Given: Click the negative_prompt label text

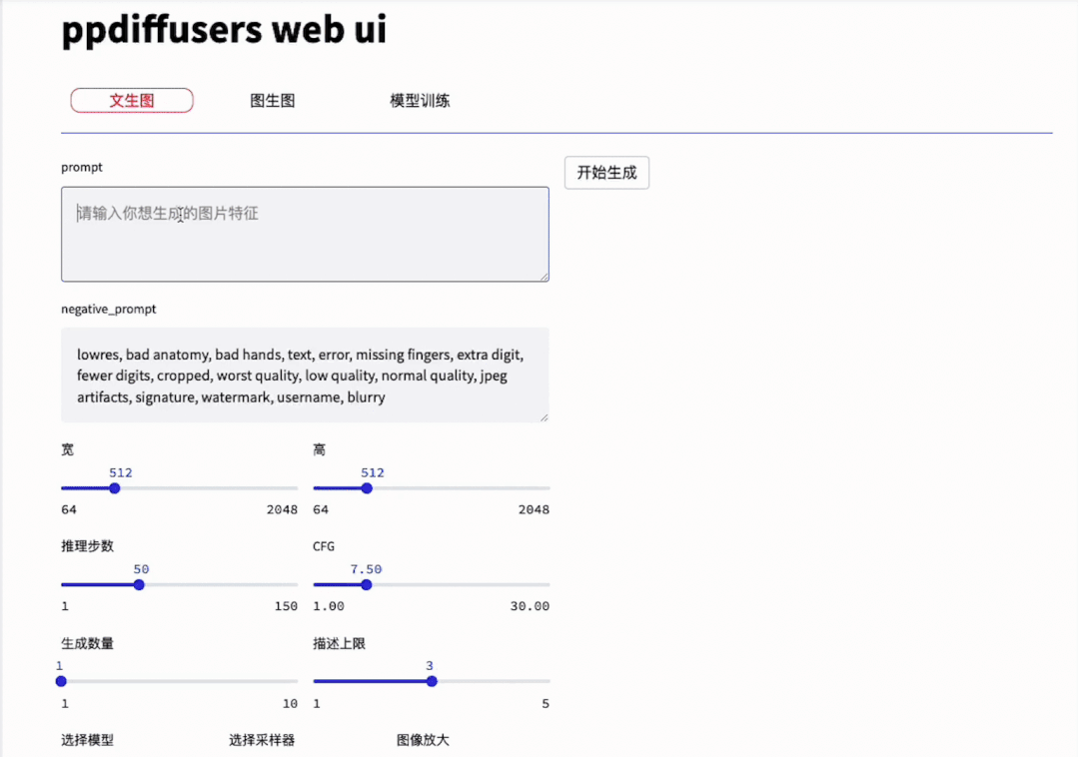Looking at the screenshot, I should pyautogui.click(x=109, y=309).
